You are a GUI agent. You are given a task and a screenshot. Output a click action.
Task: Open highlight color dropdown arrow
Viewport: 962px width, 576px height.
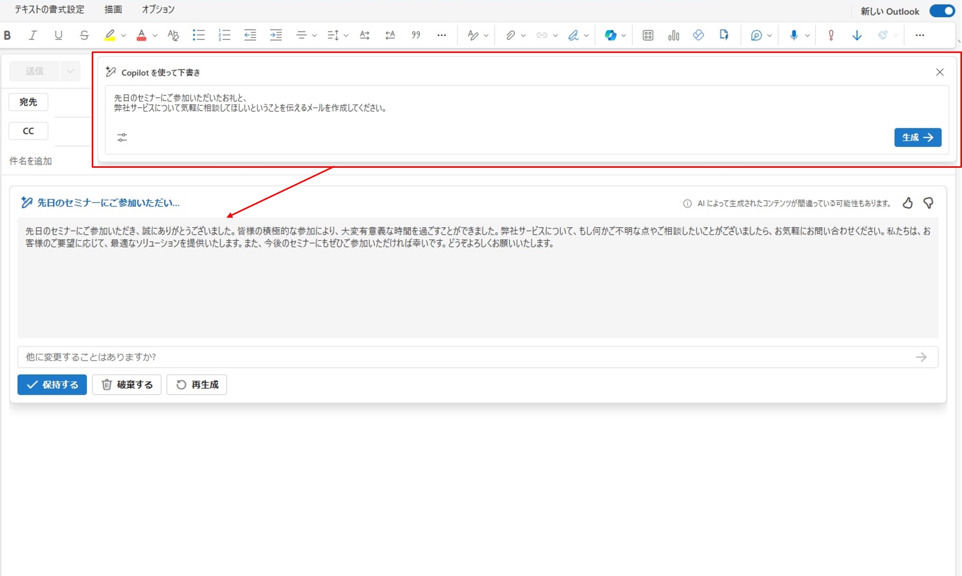(x=123, y=36)
